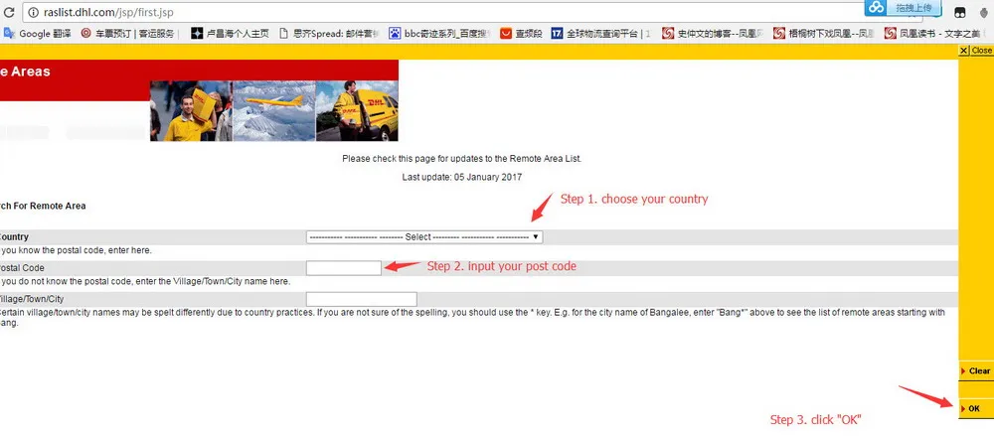
Task: Open the bbc奇迹系列 Baidu bookmark
Action: tap(439, 33)
